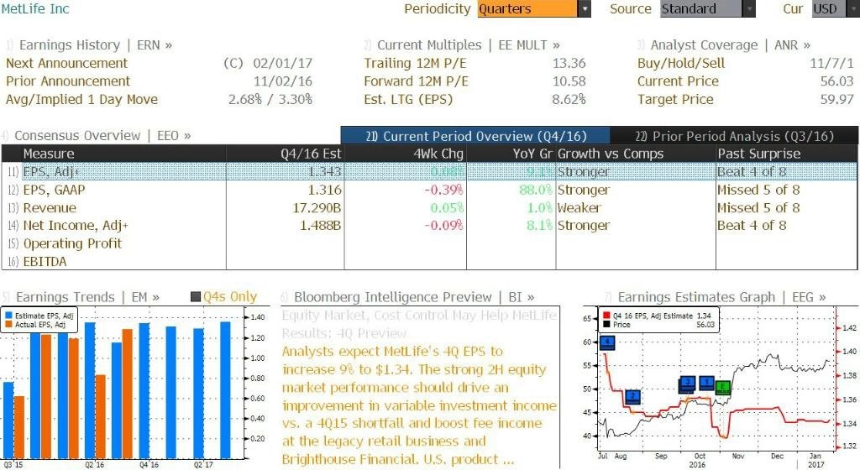Click blue marker 4 on estimates graph
The width and height of the screenshot is (860, 470).
(607, 343)
